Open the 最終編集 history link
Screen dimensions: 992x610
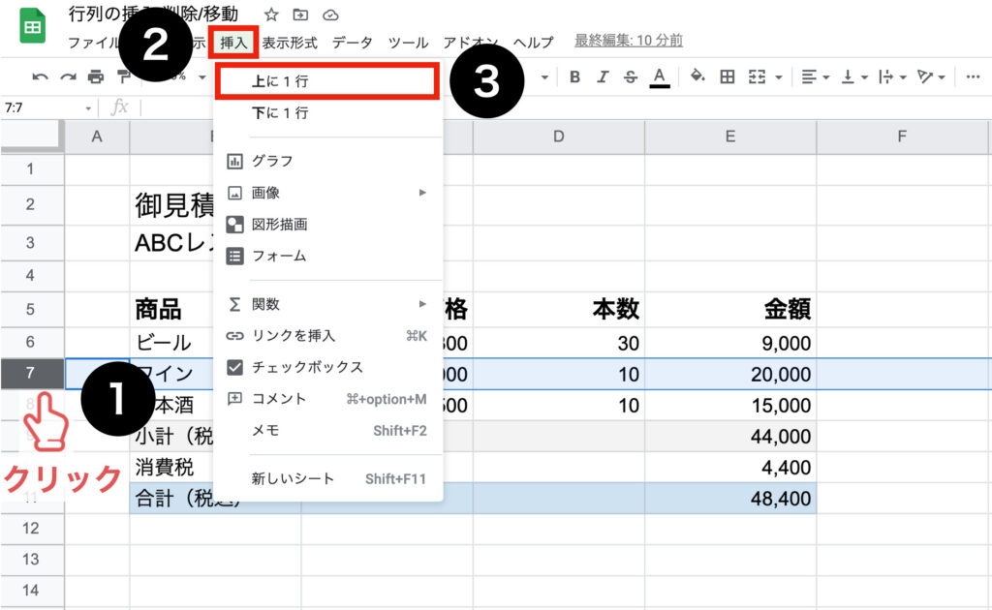coord(628,41)
